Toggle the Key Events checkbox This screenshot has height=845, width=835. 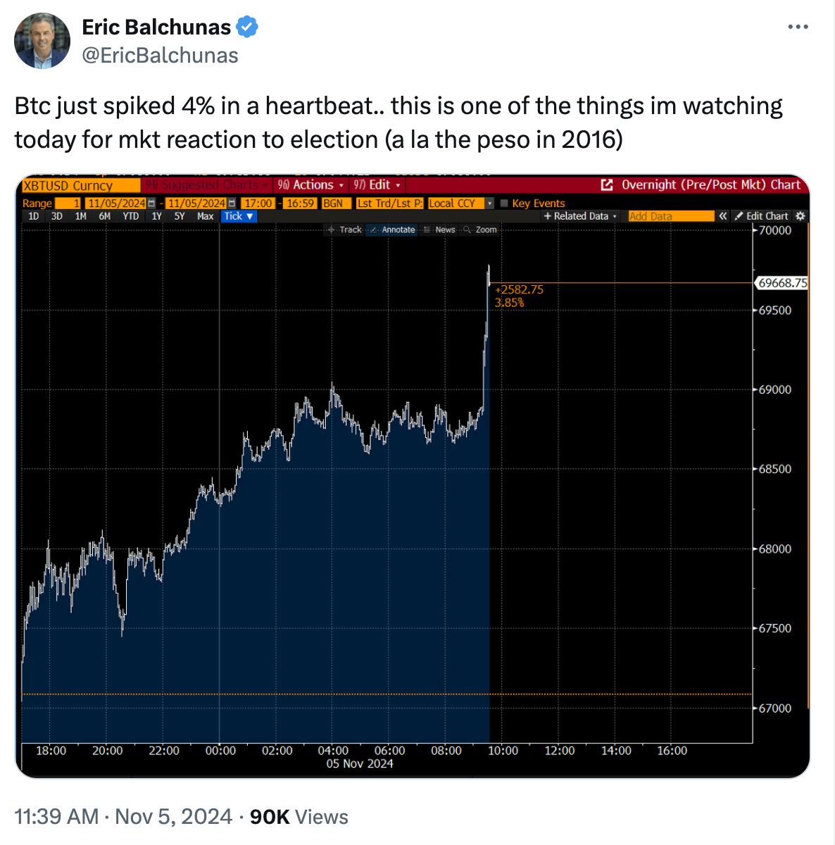point(504,203)
